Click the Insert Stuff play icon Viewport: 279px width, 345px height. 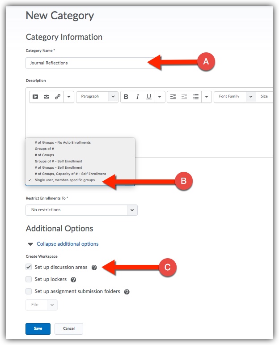point(35,97)
